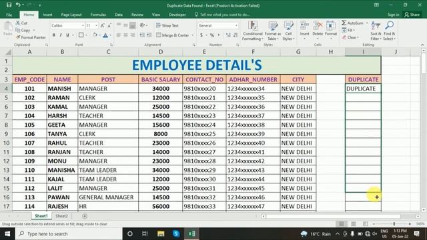The width and height of the screenshot is (427, 240).
Task: Click the Cut scissors icon
Action: click(18, 23)
